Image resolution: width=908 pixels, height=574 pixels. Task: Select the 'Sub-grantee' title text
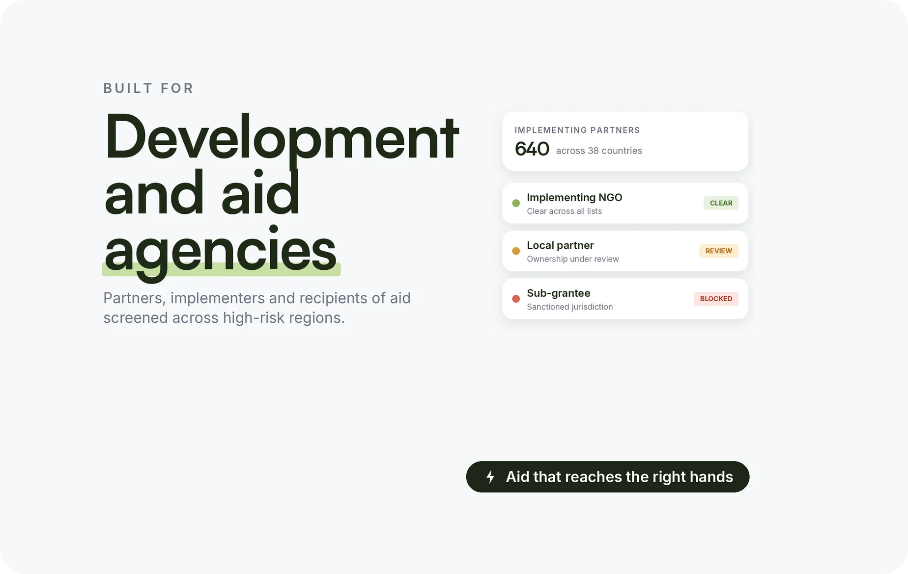(x=559, y=293)
